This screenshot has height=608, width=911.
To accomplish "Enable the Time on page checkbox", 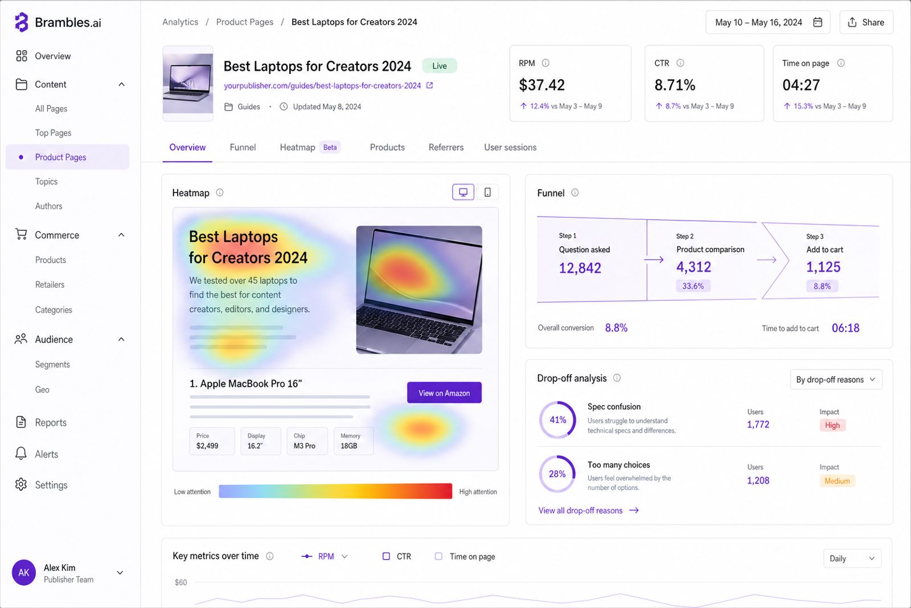I will point(438,556).
